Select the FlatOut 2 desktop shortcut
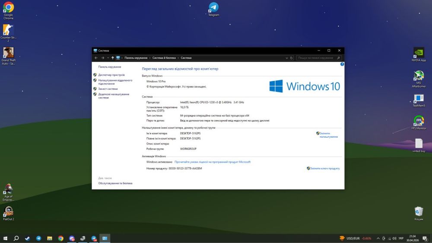Viewport: 432px width, 243px height. click(8, 213)
